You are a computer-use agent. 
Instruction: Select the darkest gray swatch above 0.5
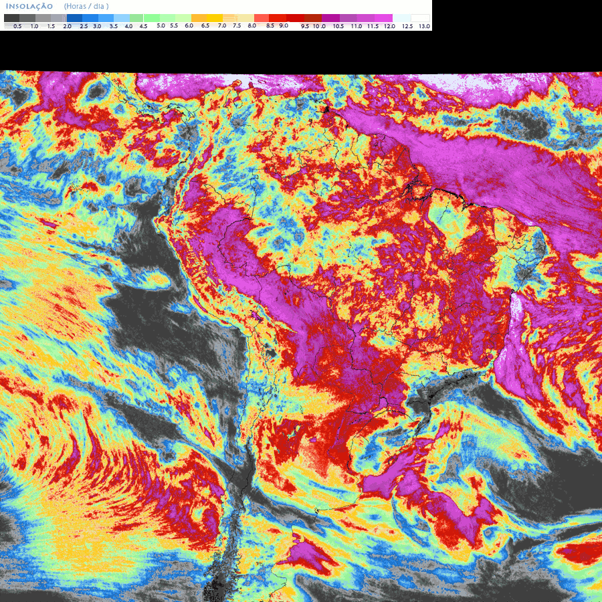pos(11,18)
